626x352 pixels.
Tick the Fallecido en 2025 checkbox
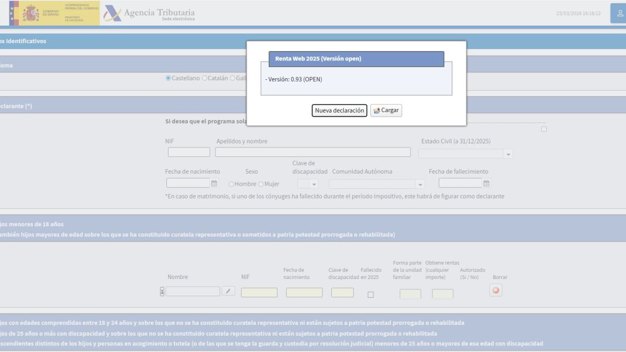[x=371, y=295]
